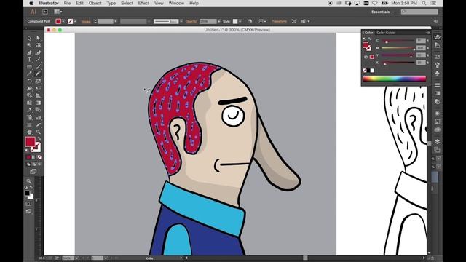The height and width of the screenshot is (262, 466).
Task: Change screen mode icon at toolbox bottom
Action: pyautogui.click(x=33, y=172)
